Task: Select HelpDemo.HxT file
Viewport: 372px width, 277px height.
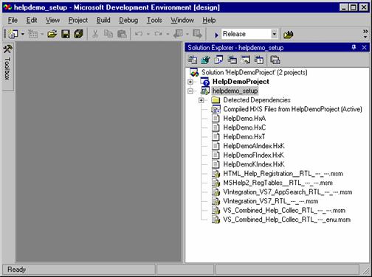Action: (x=244, y=137)
